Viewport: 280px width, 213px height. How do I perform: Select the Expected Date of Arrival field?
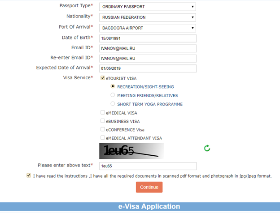click(x=148, y=68)
